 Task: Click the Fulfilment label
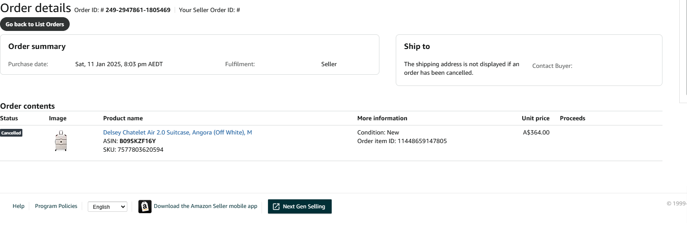(x=240, y=64)
